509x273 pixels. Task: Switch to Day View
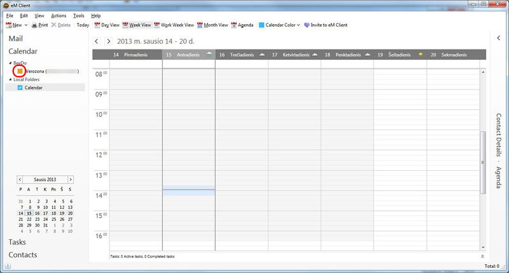click(107, 25)
